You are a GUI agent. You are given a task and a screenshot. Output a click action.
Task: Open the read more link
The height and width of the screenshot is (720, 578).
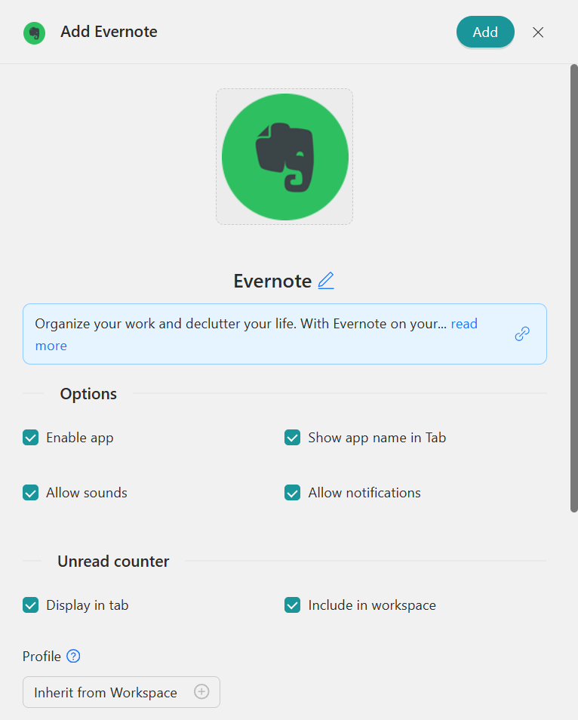tap(464, 324)
